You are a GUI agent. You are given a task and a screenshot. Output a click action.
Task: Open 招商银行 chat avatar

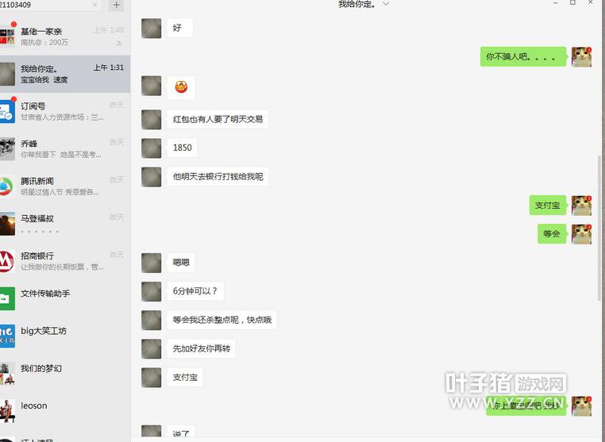(6, 262)
